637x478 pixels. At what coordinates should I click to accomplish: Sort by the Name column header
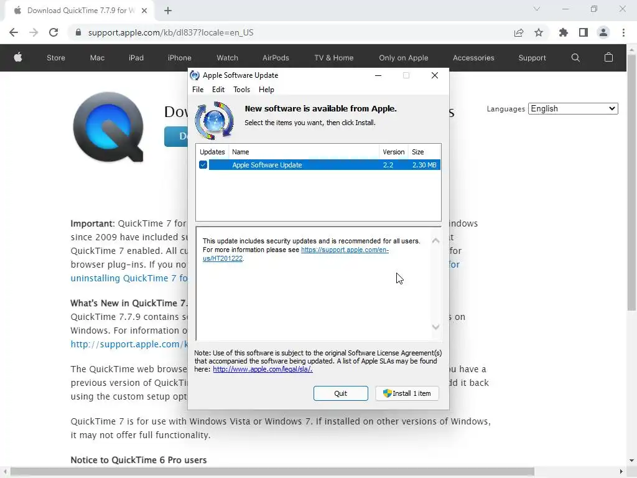coord(304,152)
